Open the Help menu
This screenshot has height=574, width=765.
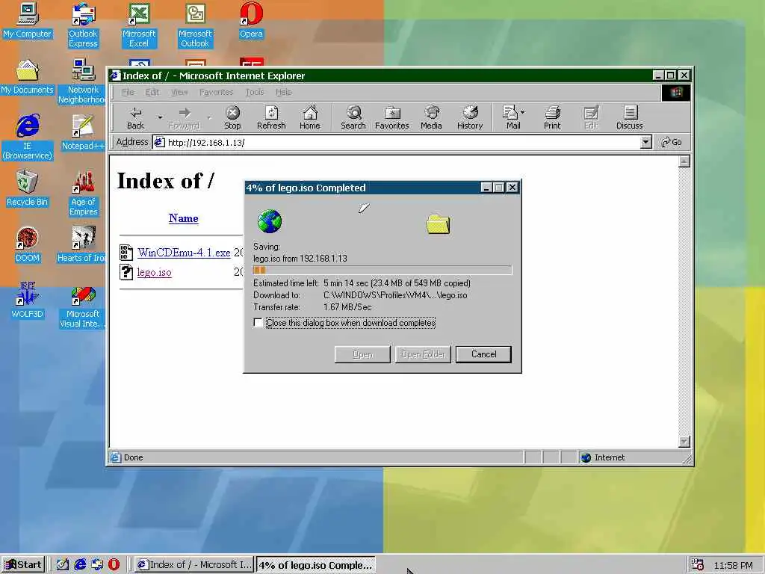283,92
